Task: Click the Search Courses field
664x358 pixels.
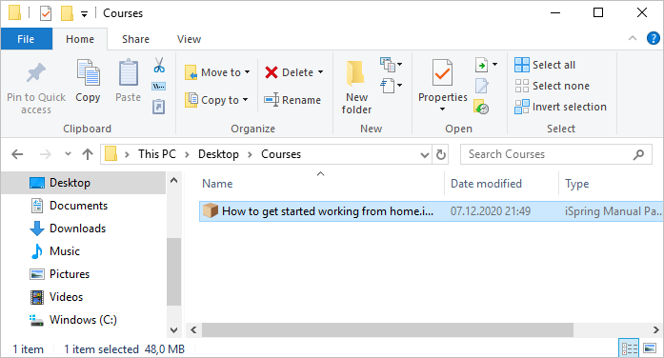Action: point(555,154)
